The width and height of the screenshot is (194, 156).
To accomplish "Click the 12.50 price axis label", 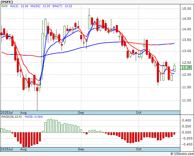I will (187, 63).
